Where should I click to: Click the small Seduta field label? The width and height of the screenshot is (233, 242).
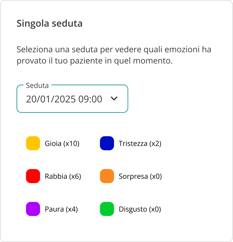click(x=37, y=85)
